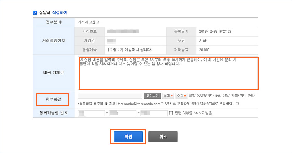Focus the middle phone number field
Viewport: 292px width, 153px height.
122,113
